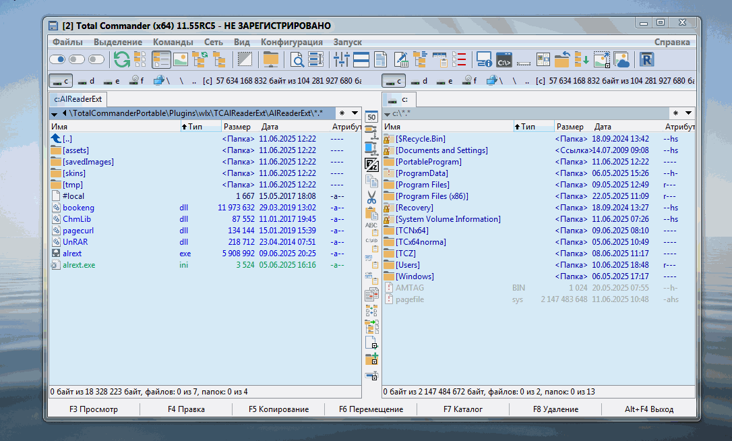Select the full details list view icon
732x441 pixels.
161,60
